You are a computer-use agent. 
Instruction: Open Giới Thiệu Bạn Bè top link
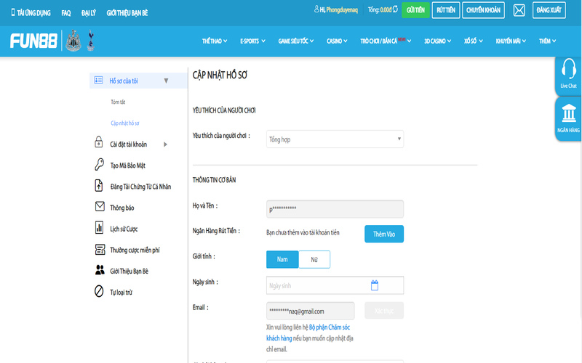point(127,13)
